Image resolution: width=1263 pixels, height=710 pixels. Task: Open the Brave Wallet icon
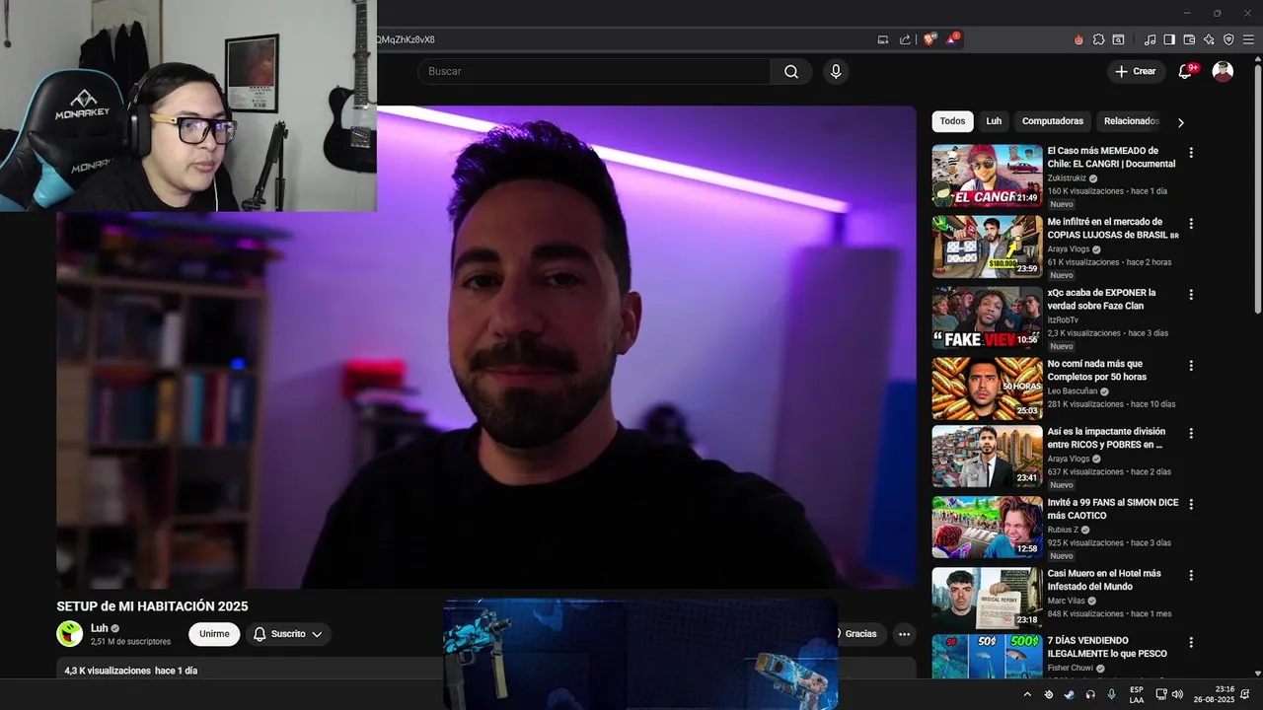tap(1189, 39)
